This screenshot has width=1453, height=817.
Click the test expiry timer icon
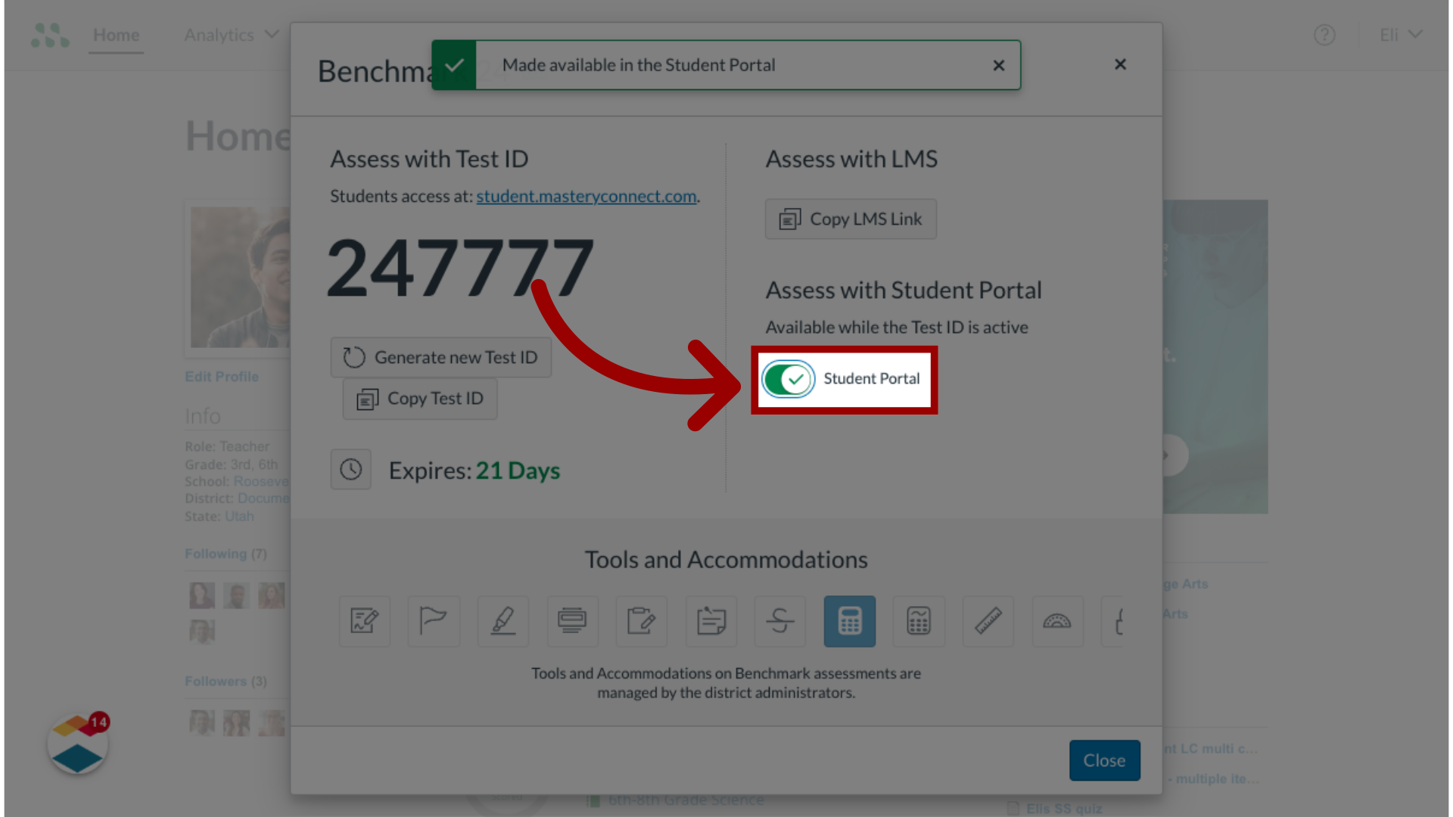pyautogui.click(x=351, y=469)
